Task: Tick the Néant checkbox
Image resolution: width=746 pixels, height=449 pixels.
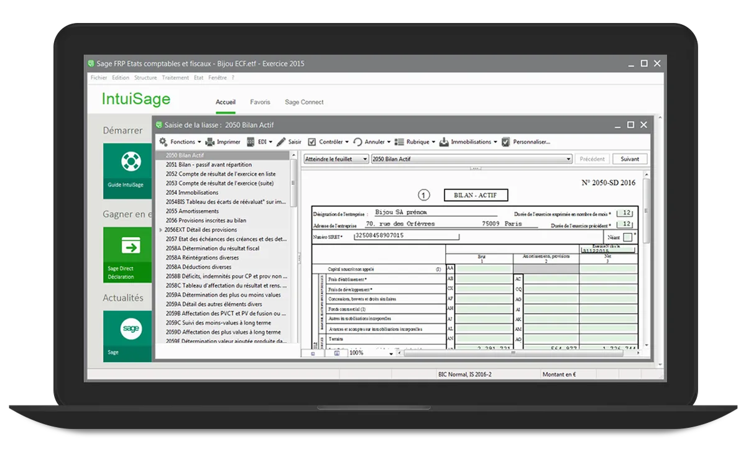Action: tap(627, 237)
